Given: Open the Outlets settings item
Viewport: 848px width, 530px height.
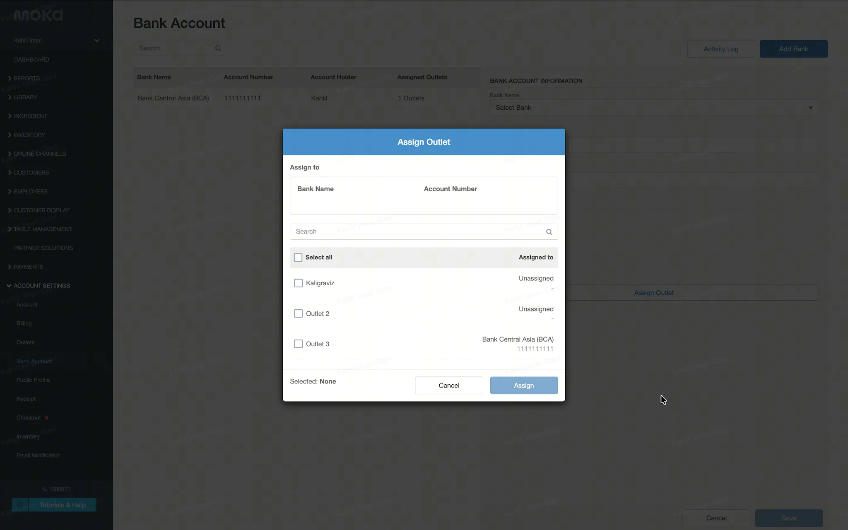Looking at the screenshot, I should 25,342.
